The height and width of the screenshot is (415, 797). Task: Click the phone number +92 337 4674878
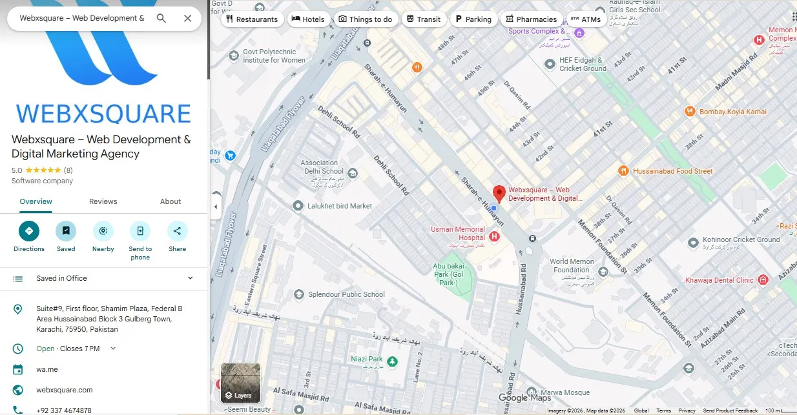click(64, 410)
